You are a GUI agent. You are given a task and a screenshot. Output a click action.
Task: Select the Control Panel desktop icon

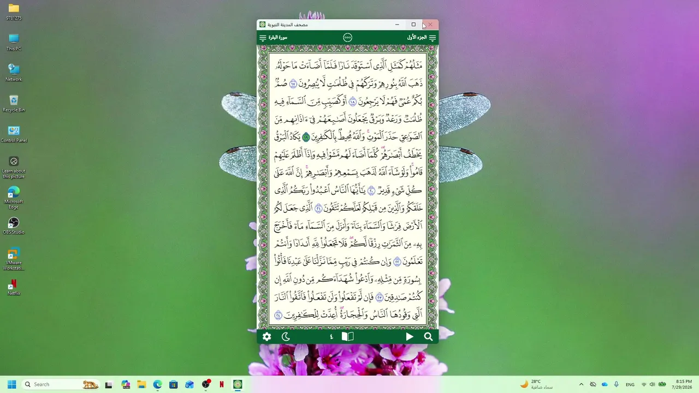coord(14,134)
